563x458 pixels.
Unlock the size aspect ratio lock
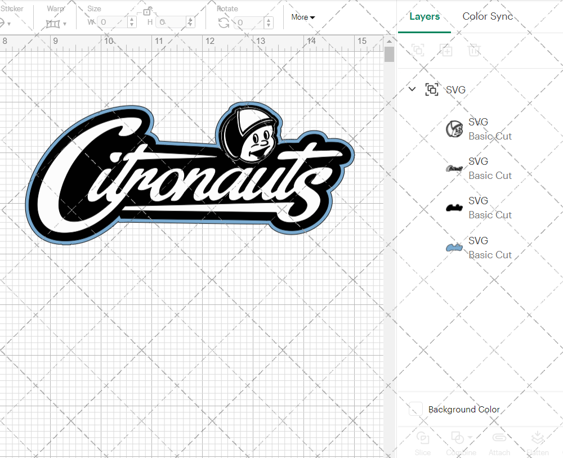click(x=148, y=11)
